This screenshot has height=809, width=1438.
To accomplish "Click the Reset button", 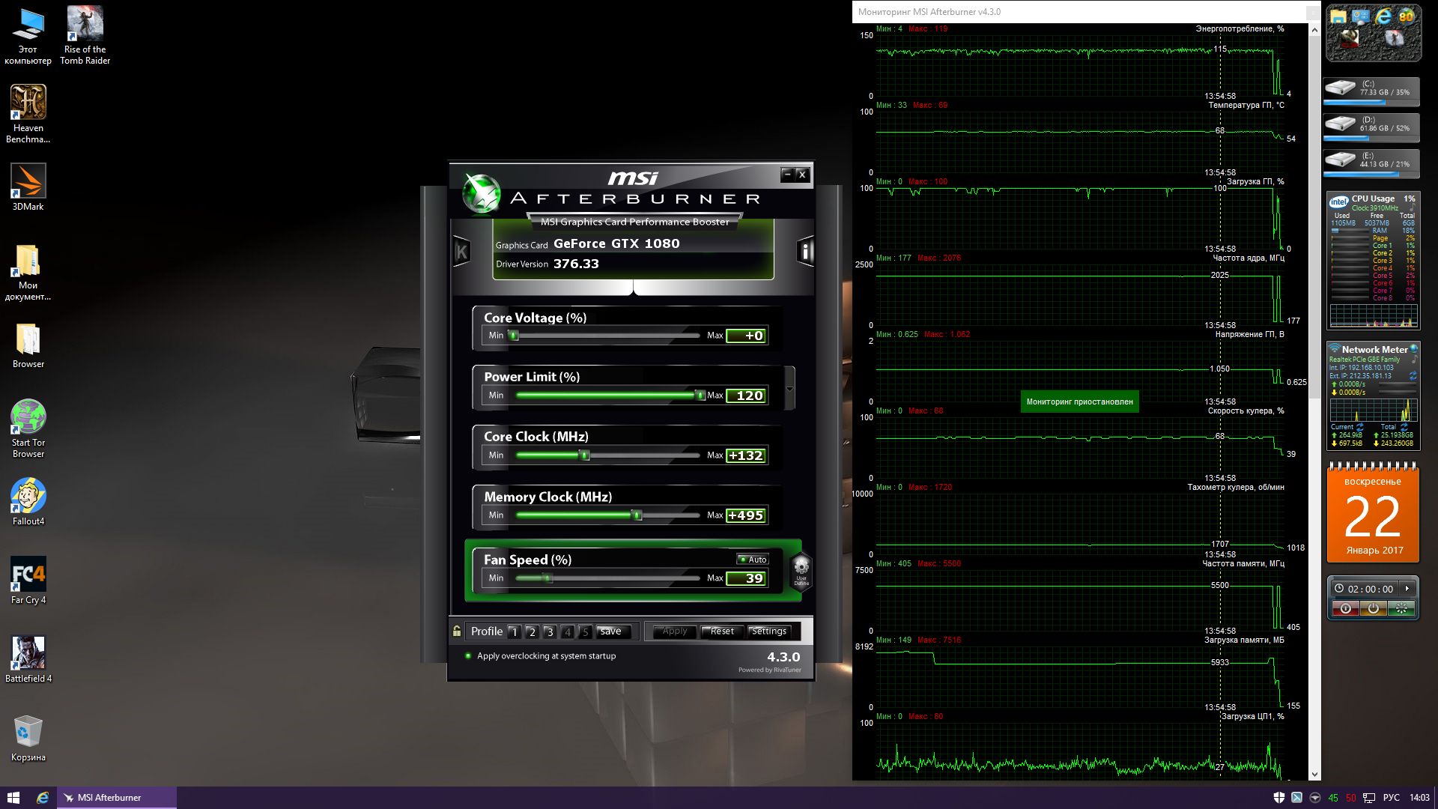I will click(x=722, y=631).
